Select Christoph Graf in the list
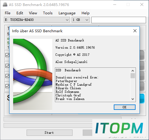Screen dimensions: 149x140 (68, 95)
